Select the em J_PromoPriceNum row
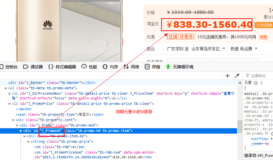This screenshot has height=160, width=273. point(95,155)
